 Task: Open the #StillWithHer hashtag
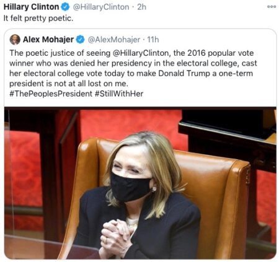coord(119,94)
